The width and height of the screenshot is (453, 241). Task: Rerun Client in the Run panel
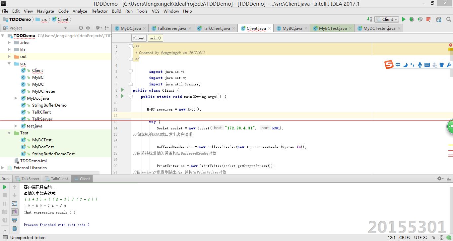click(5, 187)
